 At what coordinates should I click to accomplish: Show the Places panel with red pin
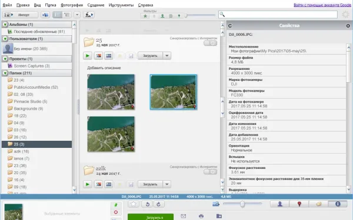299,204
